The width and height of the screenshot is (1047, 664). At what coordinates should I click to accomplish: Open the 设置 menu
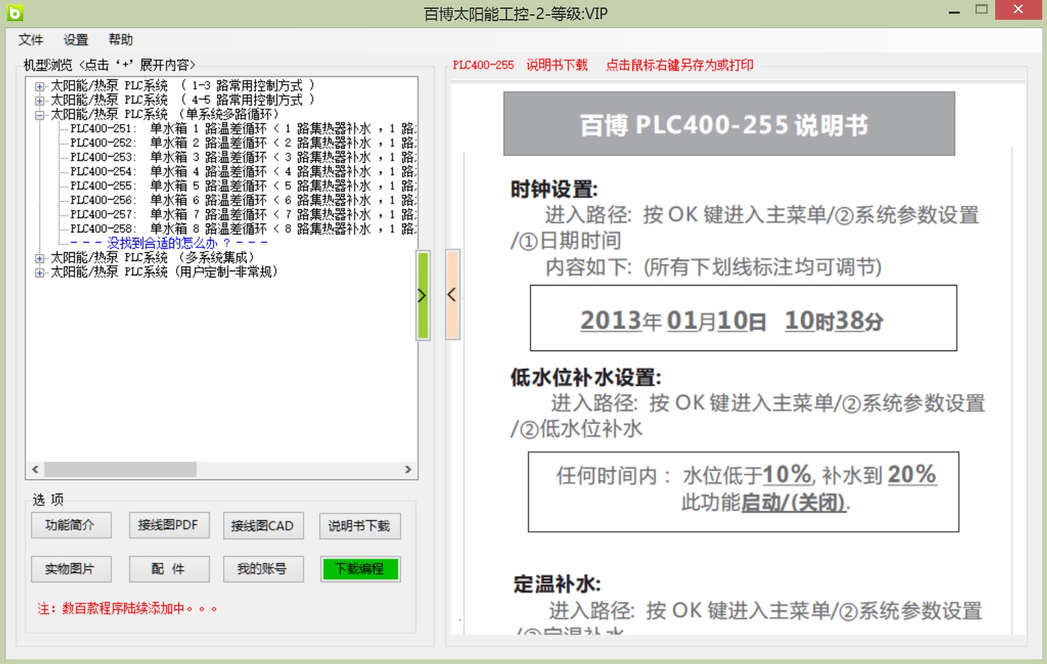76,40
